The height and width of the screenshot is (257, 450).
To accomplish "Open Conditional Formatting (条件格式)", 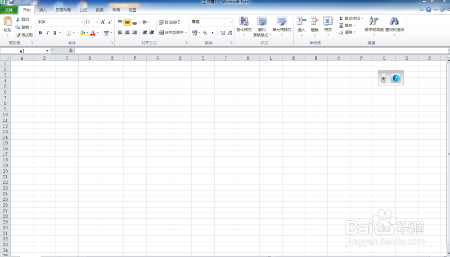I will [x=244, y=26].
